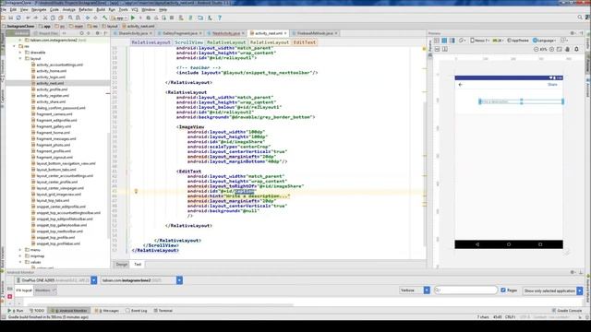Image resolution: width=591 pixels, height=332 pixels.
Task: Click the Share text in layout preview
Action: pyautogui.click(x=552, y=85)
